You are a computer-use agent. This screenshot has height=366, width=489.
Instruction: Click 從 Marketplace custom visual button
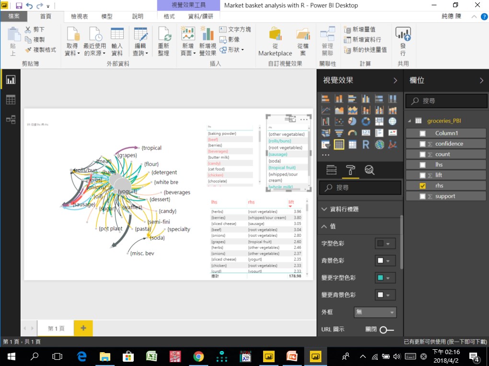(x=275, y=42)
